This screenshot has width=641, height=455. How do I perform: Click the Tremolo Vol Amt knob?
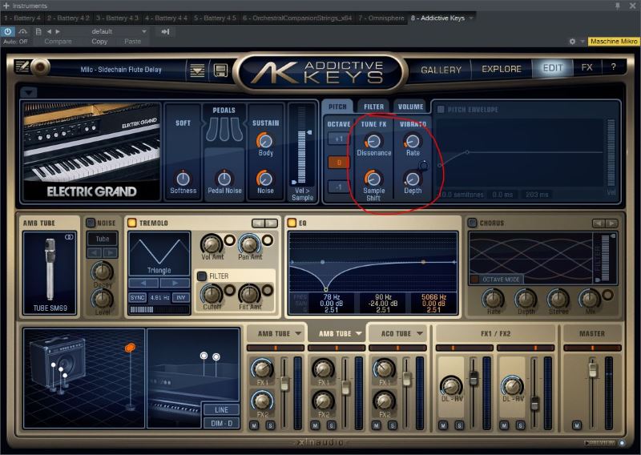click(212, 244)
